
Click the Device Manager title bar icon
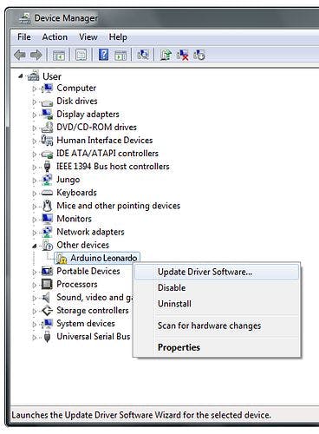click(24, 18)
